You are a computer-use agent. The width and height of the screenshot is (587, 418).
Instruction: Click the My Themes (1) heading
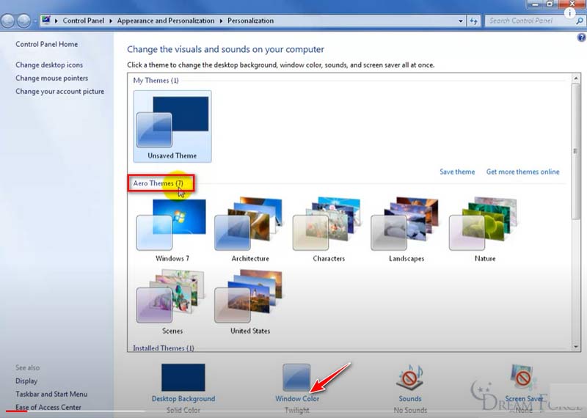point(156,81)
